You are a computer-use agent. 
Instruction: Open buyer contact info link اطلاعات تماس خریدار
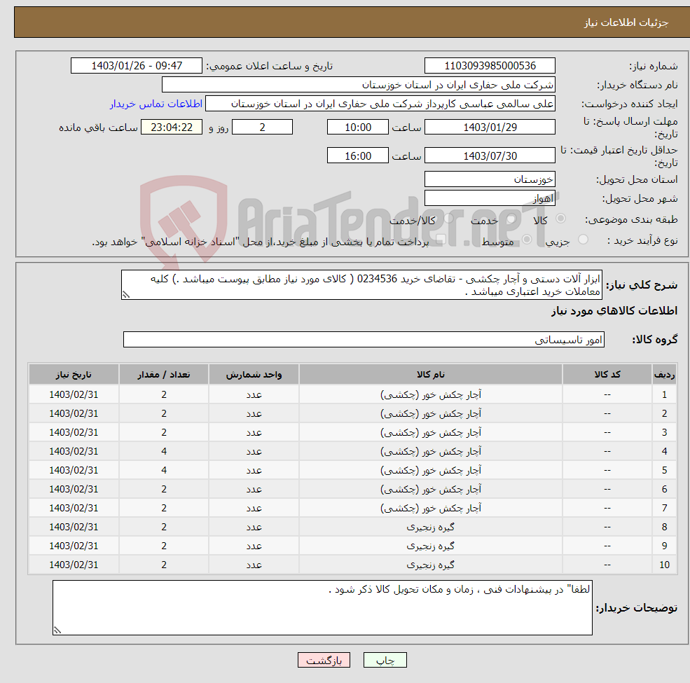pyautogui.click(x=156, y=104)
